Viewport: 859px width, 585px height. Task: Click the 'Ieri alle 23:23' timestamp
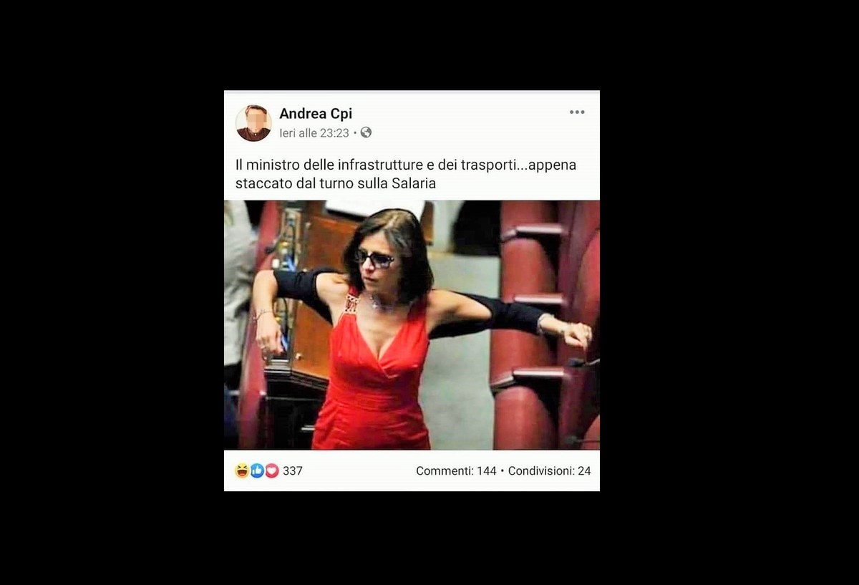pyautogui.click(x=314, y=133)
